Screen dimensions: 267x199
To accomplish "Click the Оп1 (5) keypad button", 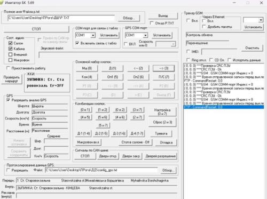I will [x=112, y=77].
